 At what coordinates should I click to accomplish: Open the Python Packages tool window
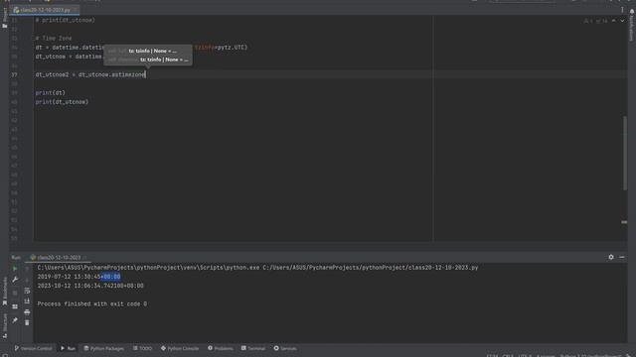click(103, 348)
